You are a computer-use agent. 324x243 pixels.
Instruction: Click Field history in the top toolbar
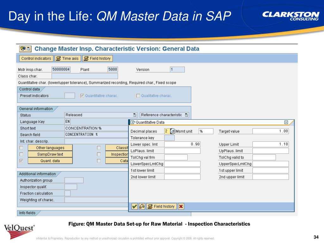(x=97, y=59)
